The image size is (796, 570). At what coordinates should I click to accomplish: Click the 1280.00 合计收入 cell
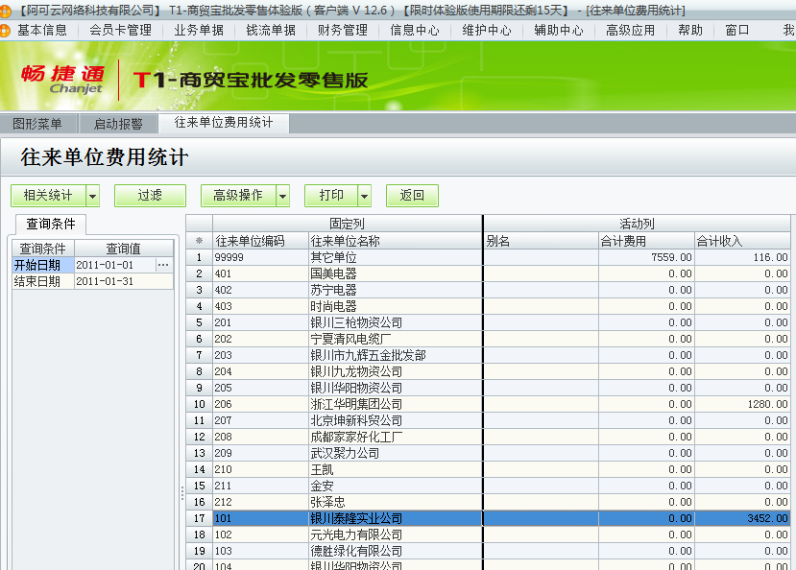742,404
